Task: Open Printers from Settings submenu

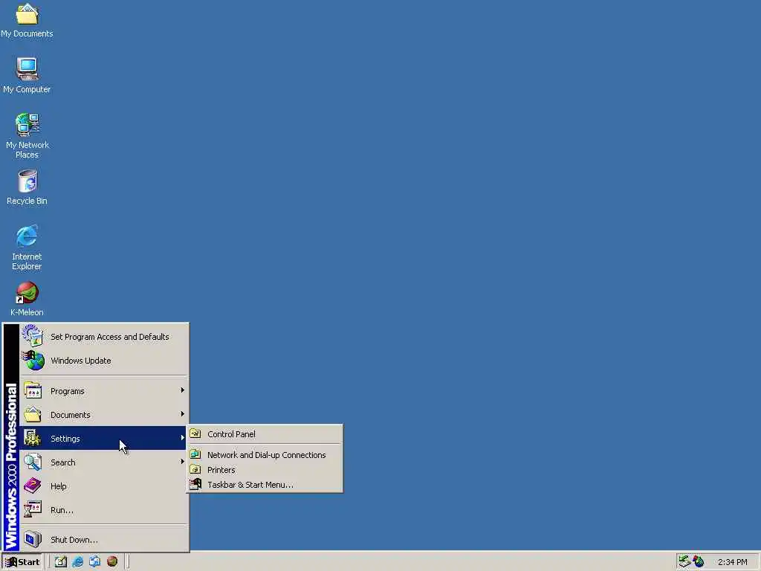Action: point(265,470)
